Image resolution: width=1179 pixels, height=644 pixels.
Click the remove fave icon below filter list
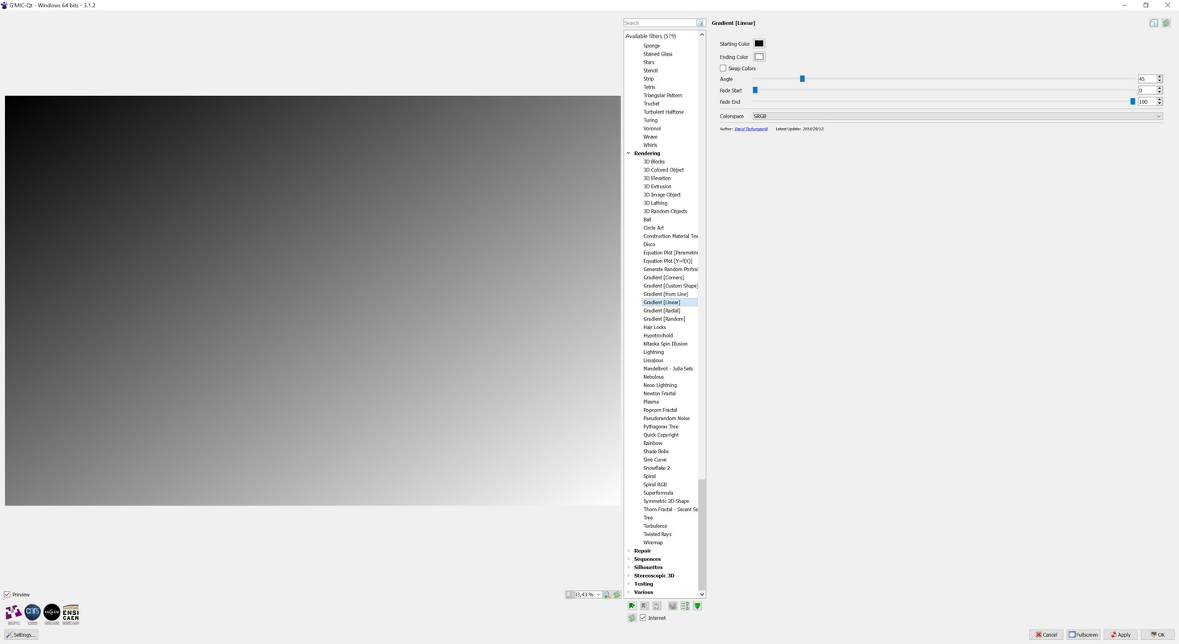point(645,605)
